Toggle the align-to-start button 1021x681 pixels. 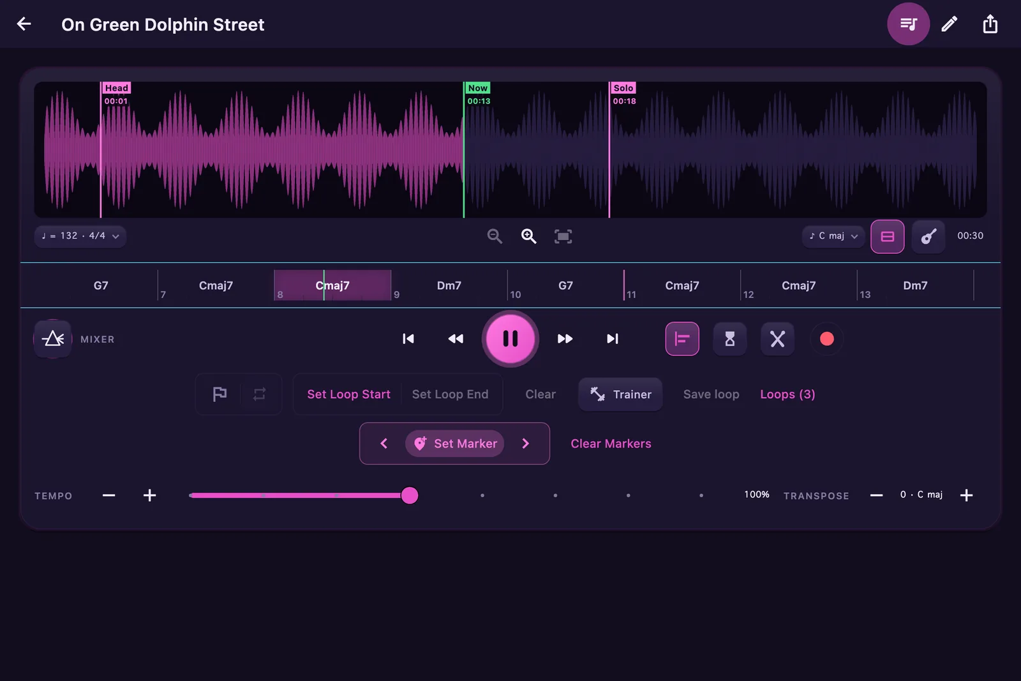[682, 339]
